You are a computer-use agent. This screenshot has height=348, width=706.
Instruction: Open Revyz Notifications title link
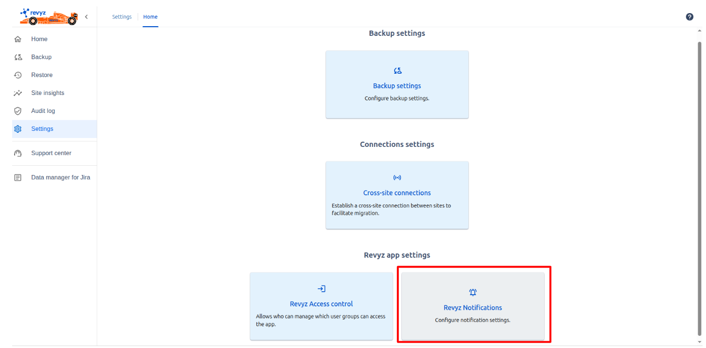pyautogui.click(x=473, y=308)
